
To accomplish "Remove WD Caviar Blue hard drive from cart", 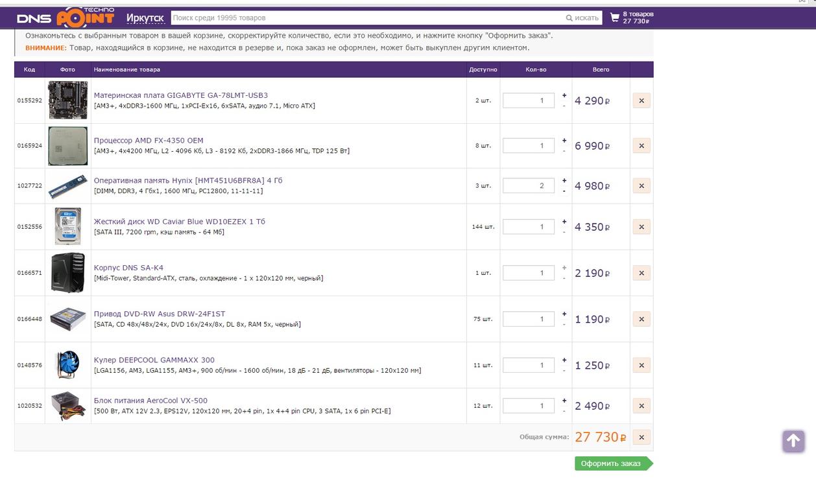I will (x=642, y=227).
